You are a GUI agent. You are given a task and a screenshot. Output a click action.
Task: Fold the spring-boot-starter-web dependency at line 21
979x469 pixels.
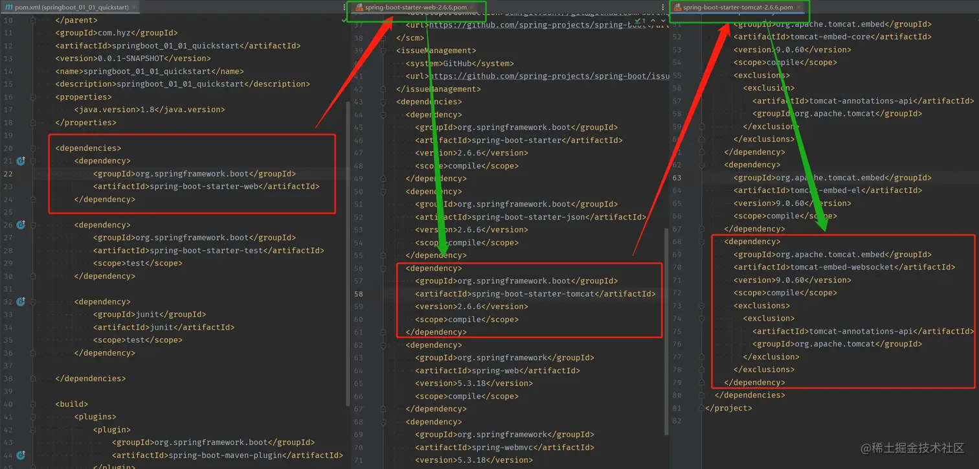point(32,161)
